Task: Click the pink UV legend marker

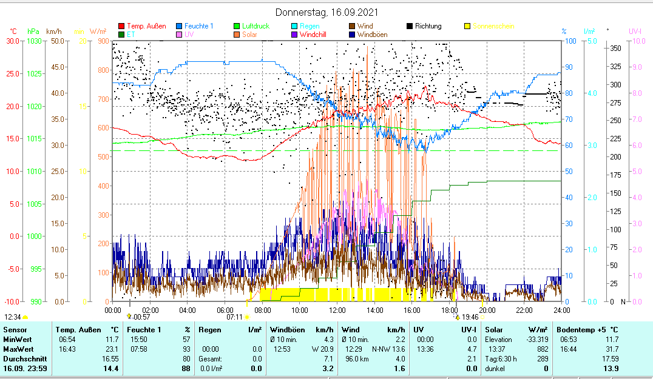Action: coord(179,35)
